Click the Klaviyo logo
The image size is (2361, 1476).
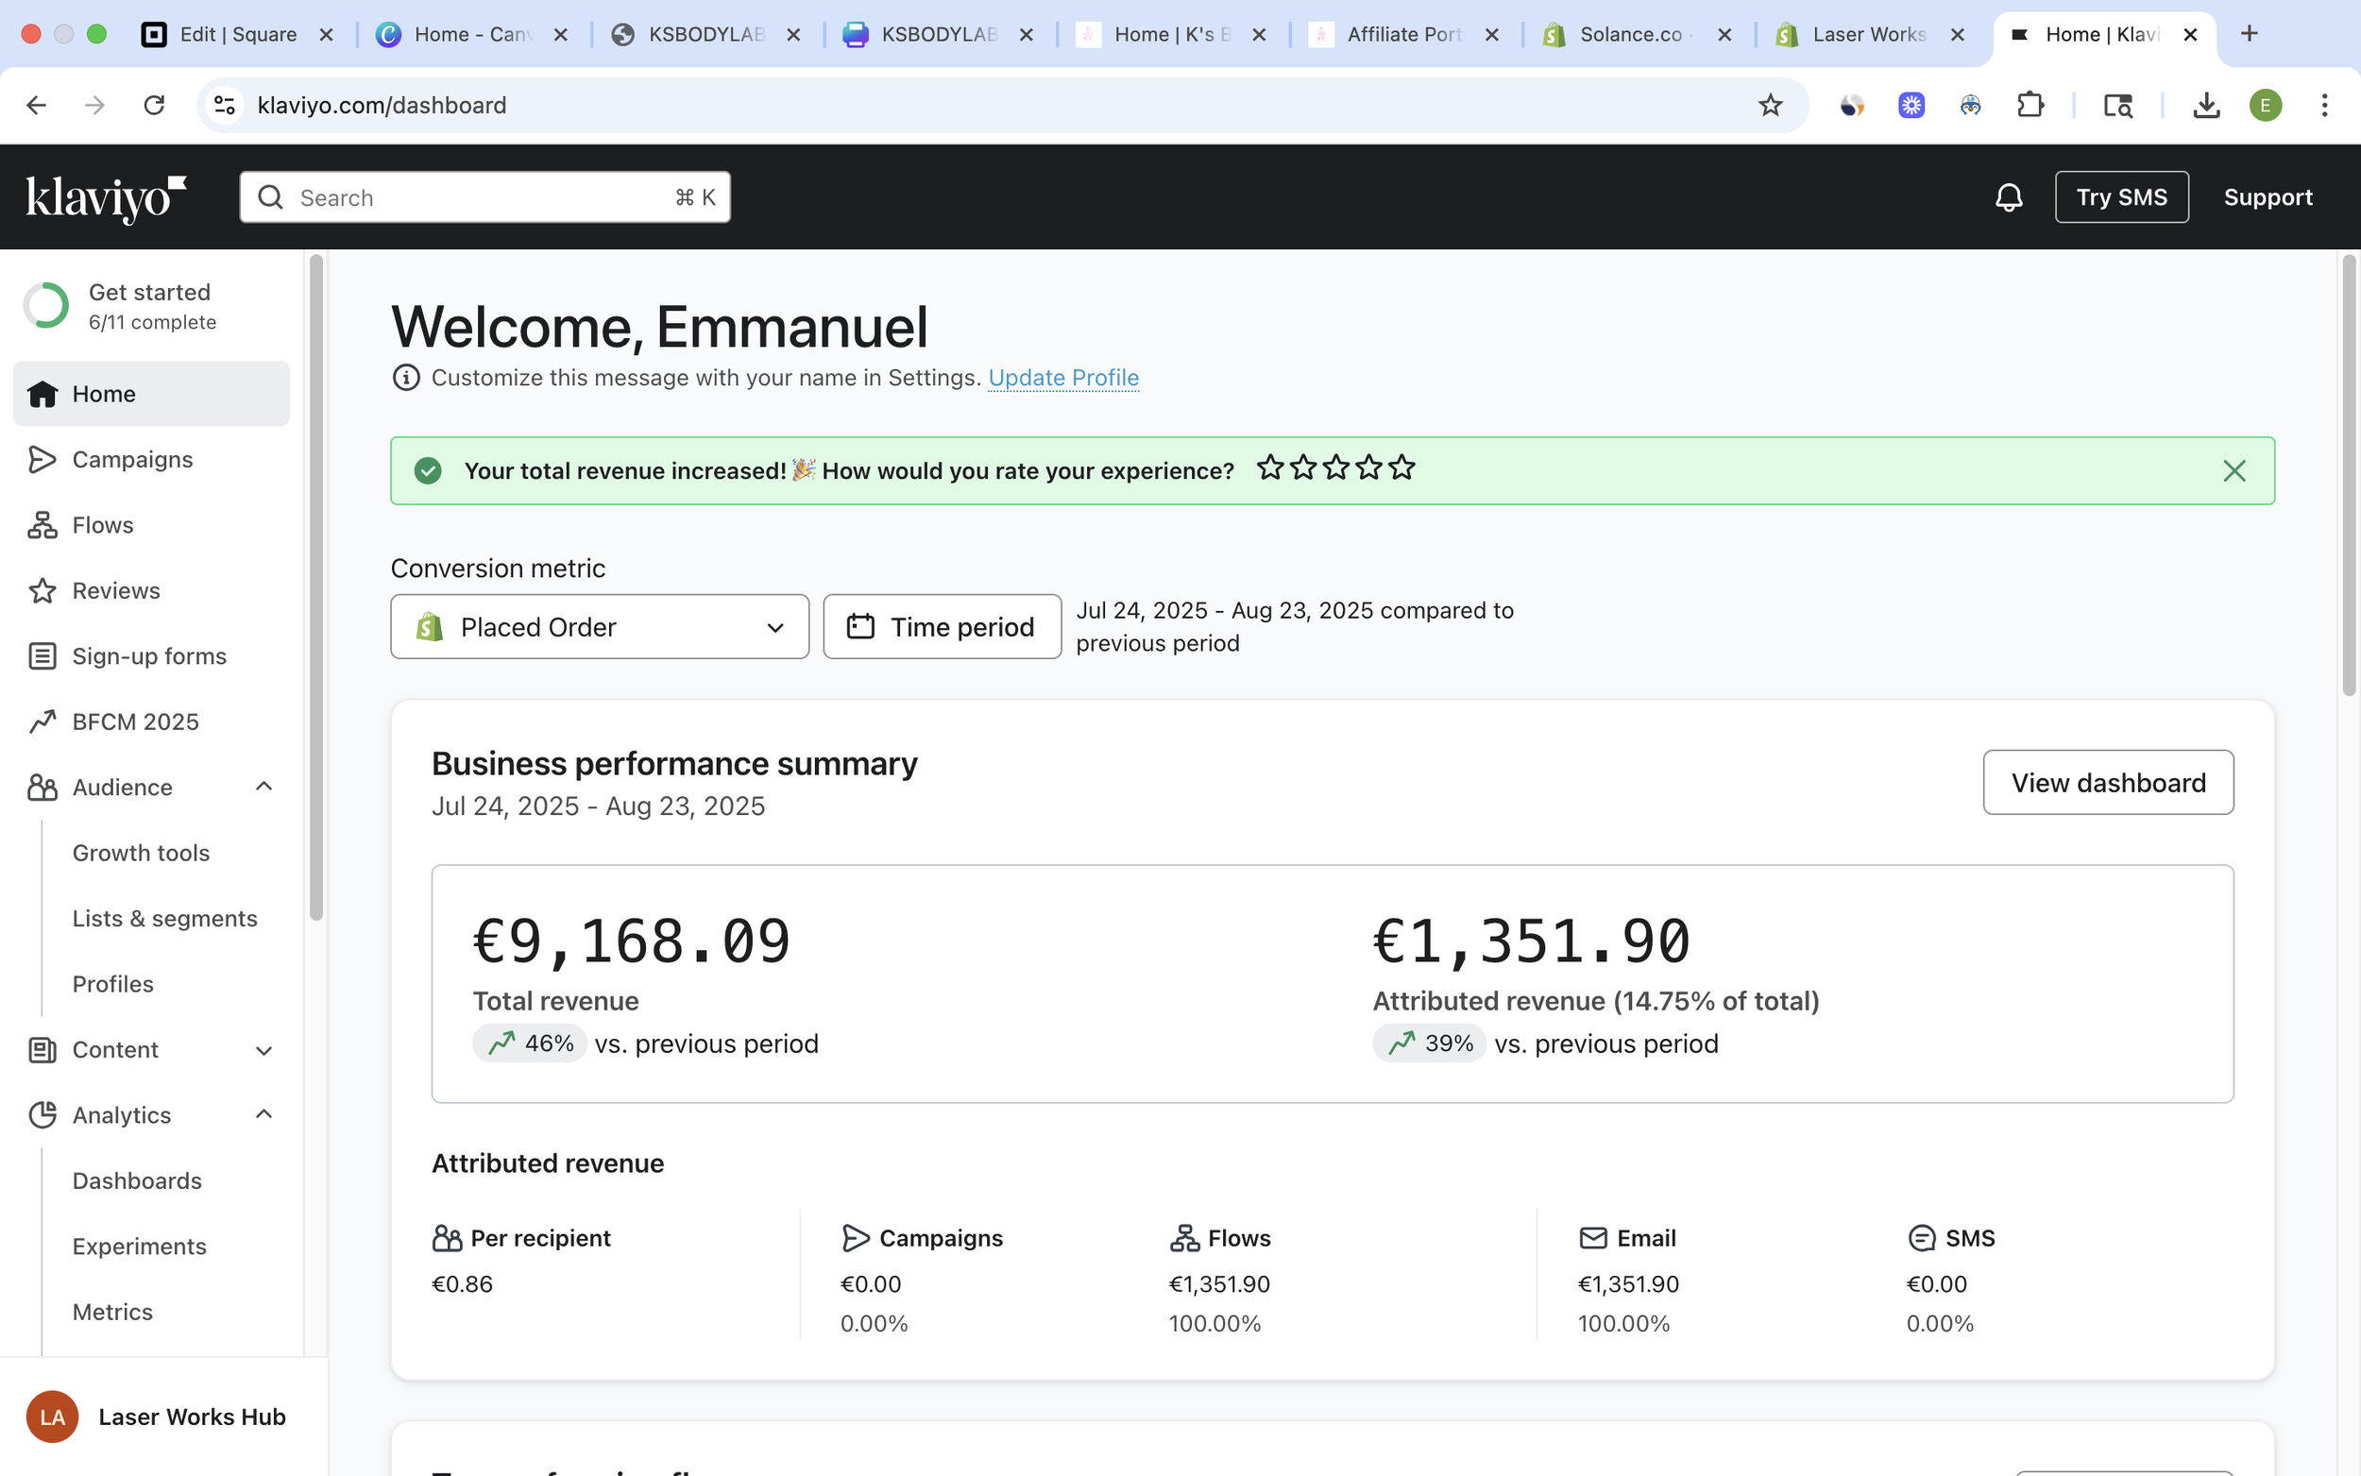coord(106,197)
